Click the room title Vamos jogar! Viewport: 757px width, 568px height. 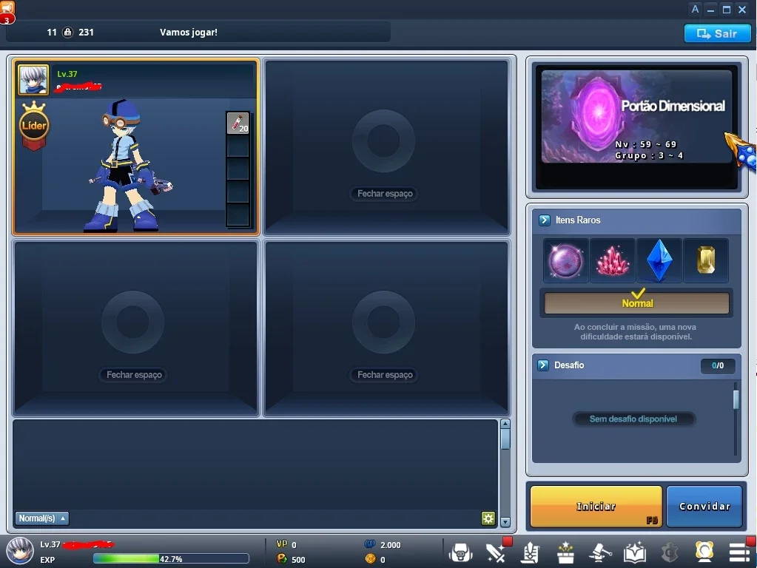[189, 33]
